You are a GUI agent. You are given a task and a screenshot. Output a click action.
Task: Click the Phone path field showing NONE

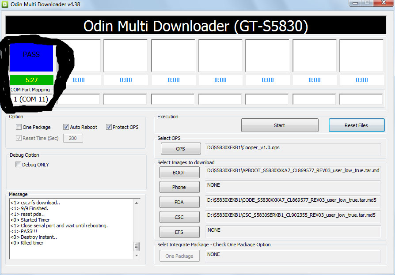[293, 187]
